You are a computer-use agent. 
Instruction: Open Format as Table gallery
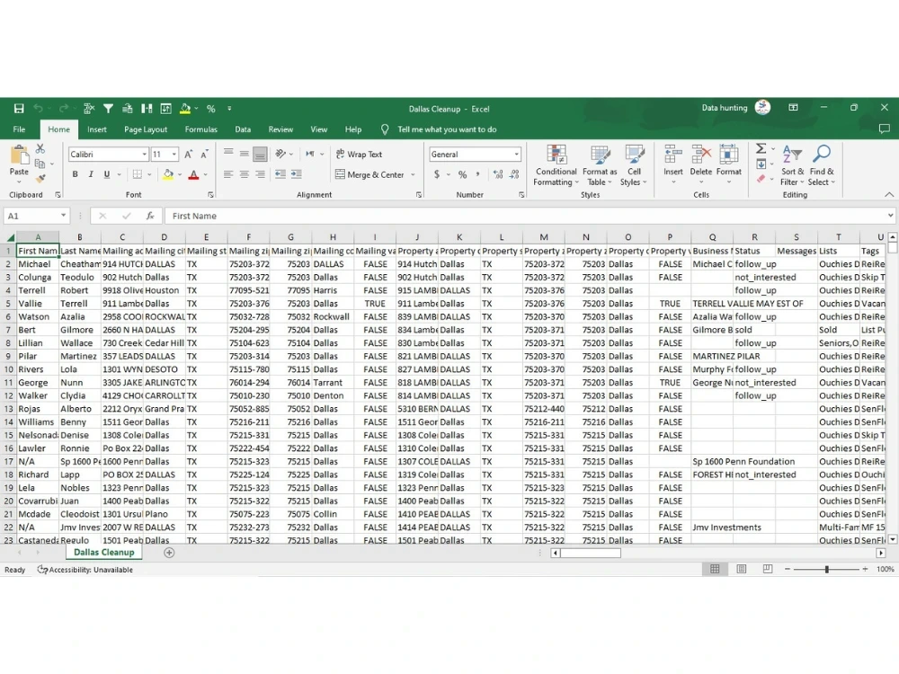point(600,165)
